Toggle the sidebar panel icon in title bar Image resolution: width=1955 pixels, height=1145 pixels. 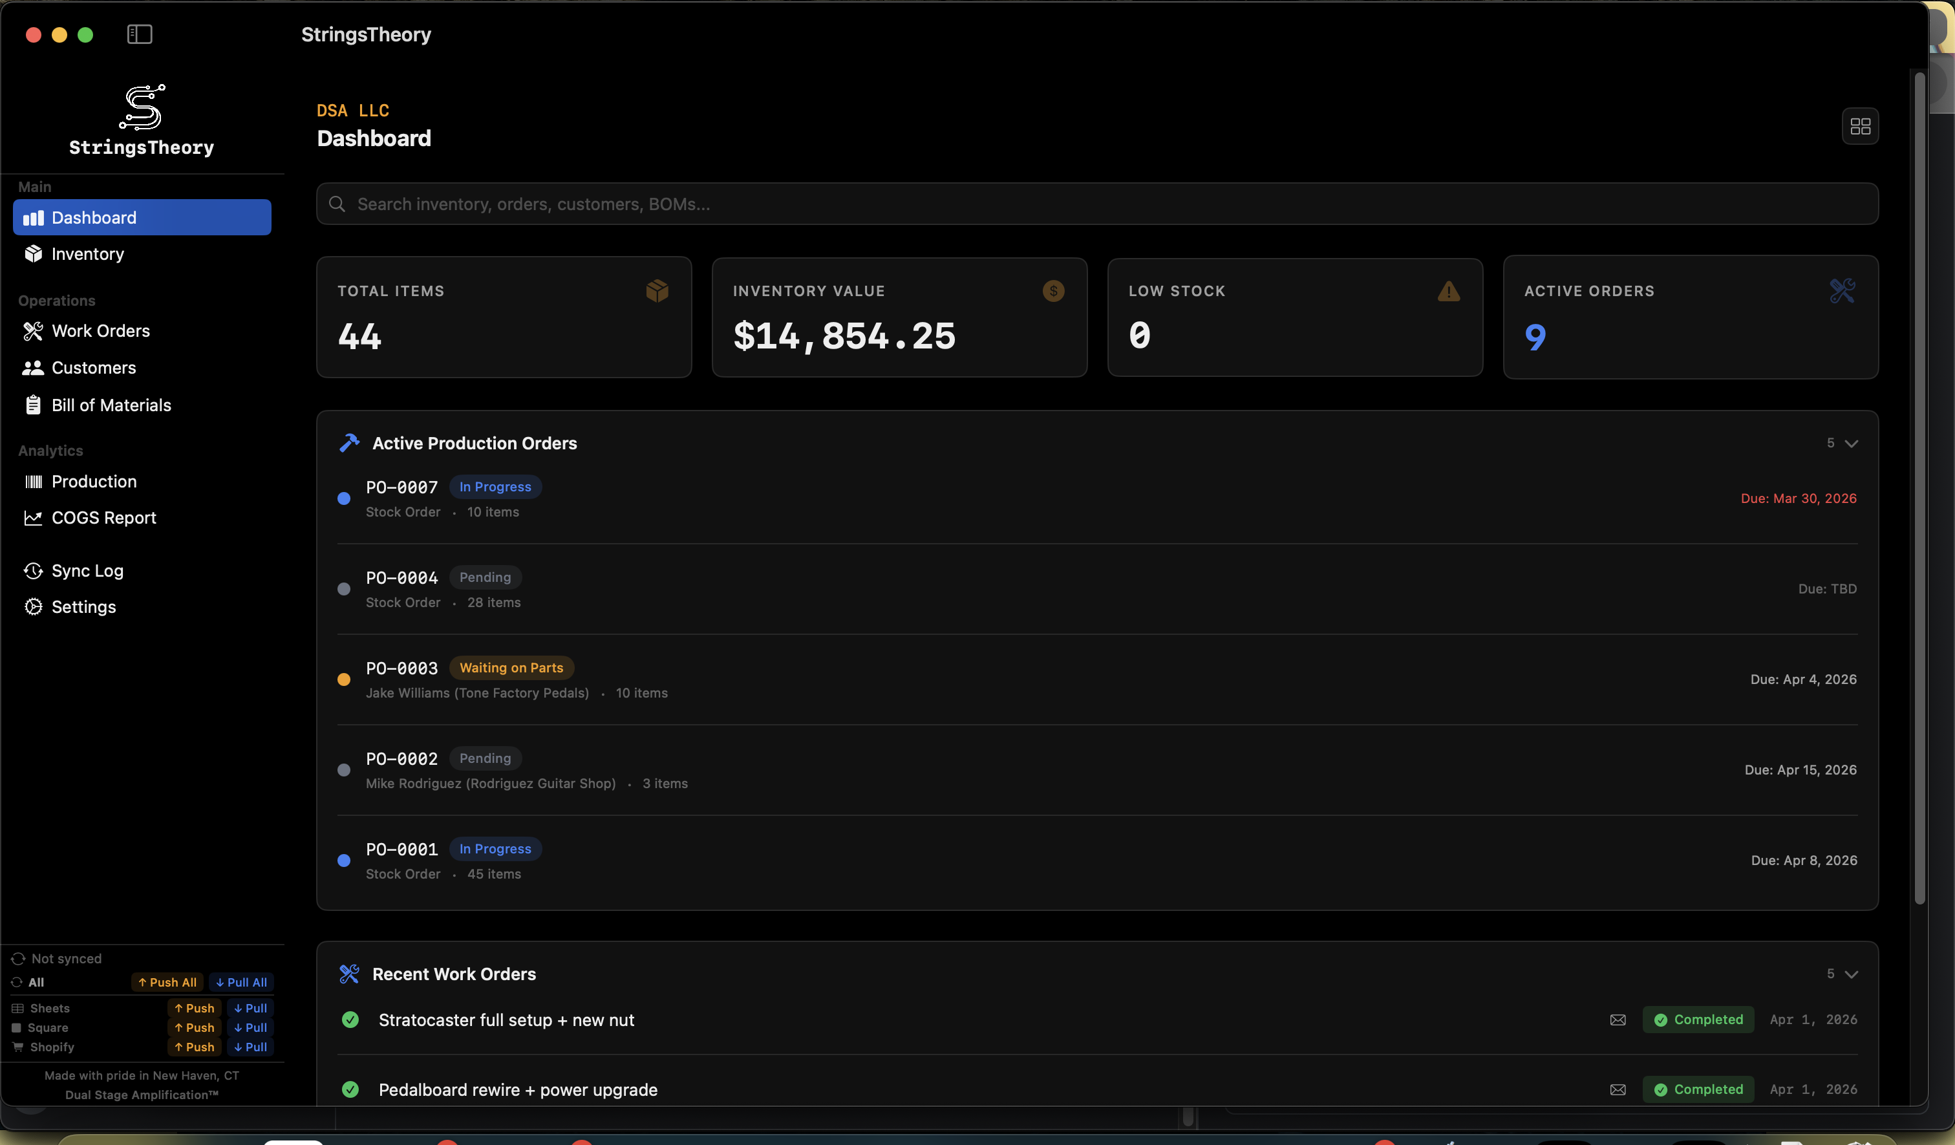point(139,34)
